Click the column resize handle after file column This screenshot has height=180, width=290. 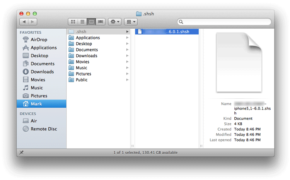[201, 146]
